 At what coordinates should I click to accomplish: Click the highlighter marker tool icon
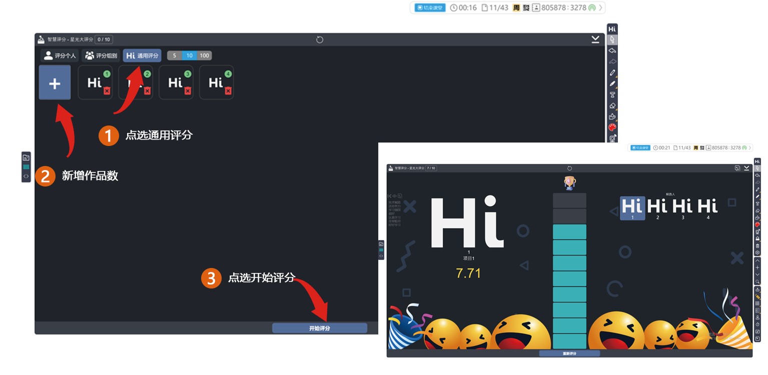(x=612, y=83)
